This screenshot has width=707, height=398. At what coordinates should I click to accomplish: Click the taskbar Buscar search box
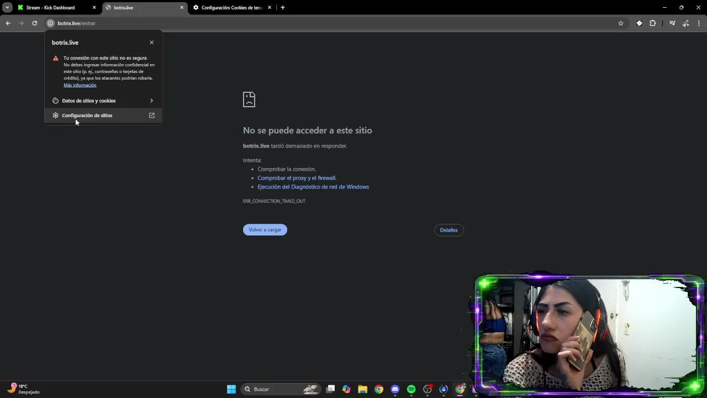point(281,389)
